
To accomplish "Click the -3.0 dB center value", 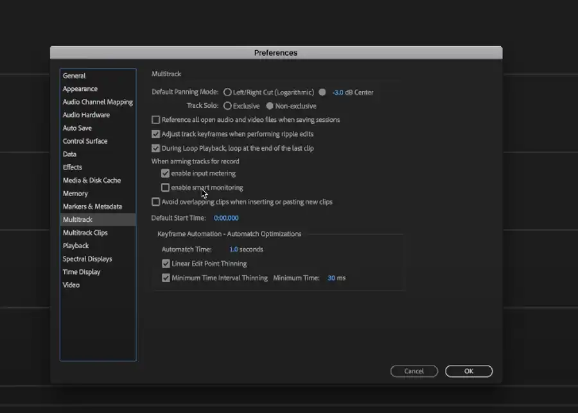I will click(338, 92).
